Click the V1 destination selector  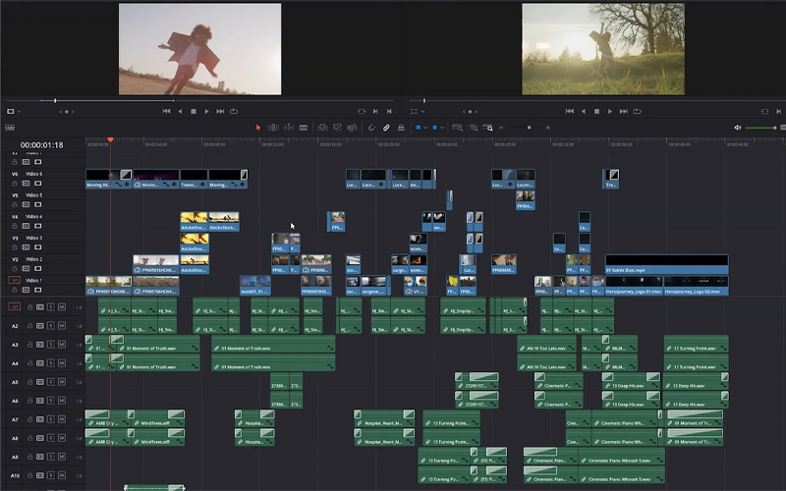pyautogui.click(x=15, y=281)
